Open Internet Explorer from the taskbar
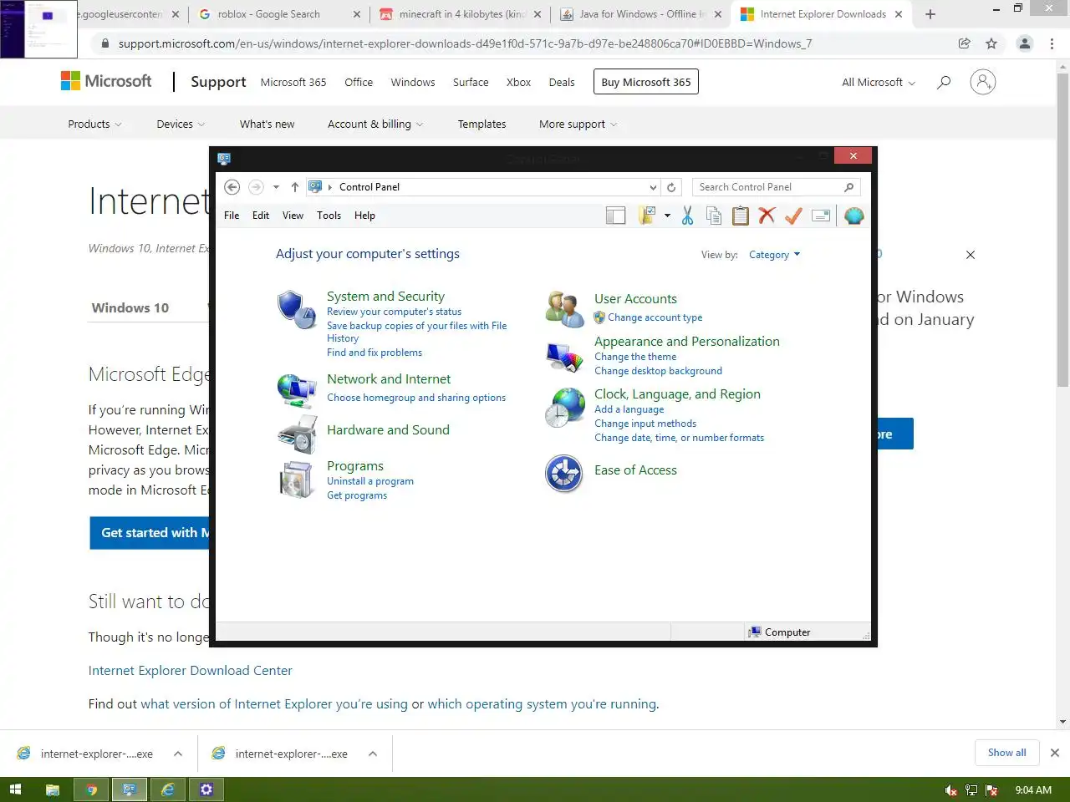The image size is (1070, 802). point(168,789)
